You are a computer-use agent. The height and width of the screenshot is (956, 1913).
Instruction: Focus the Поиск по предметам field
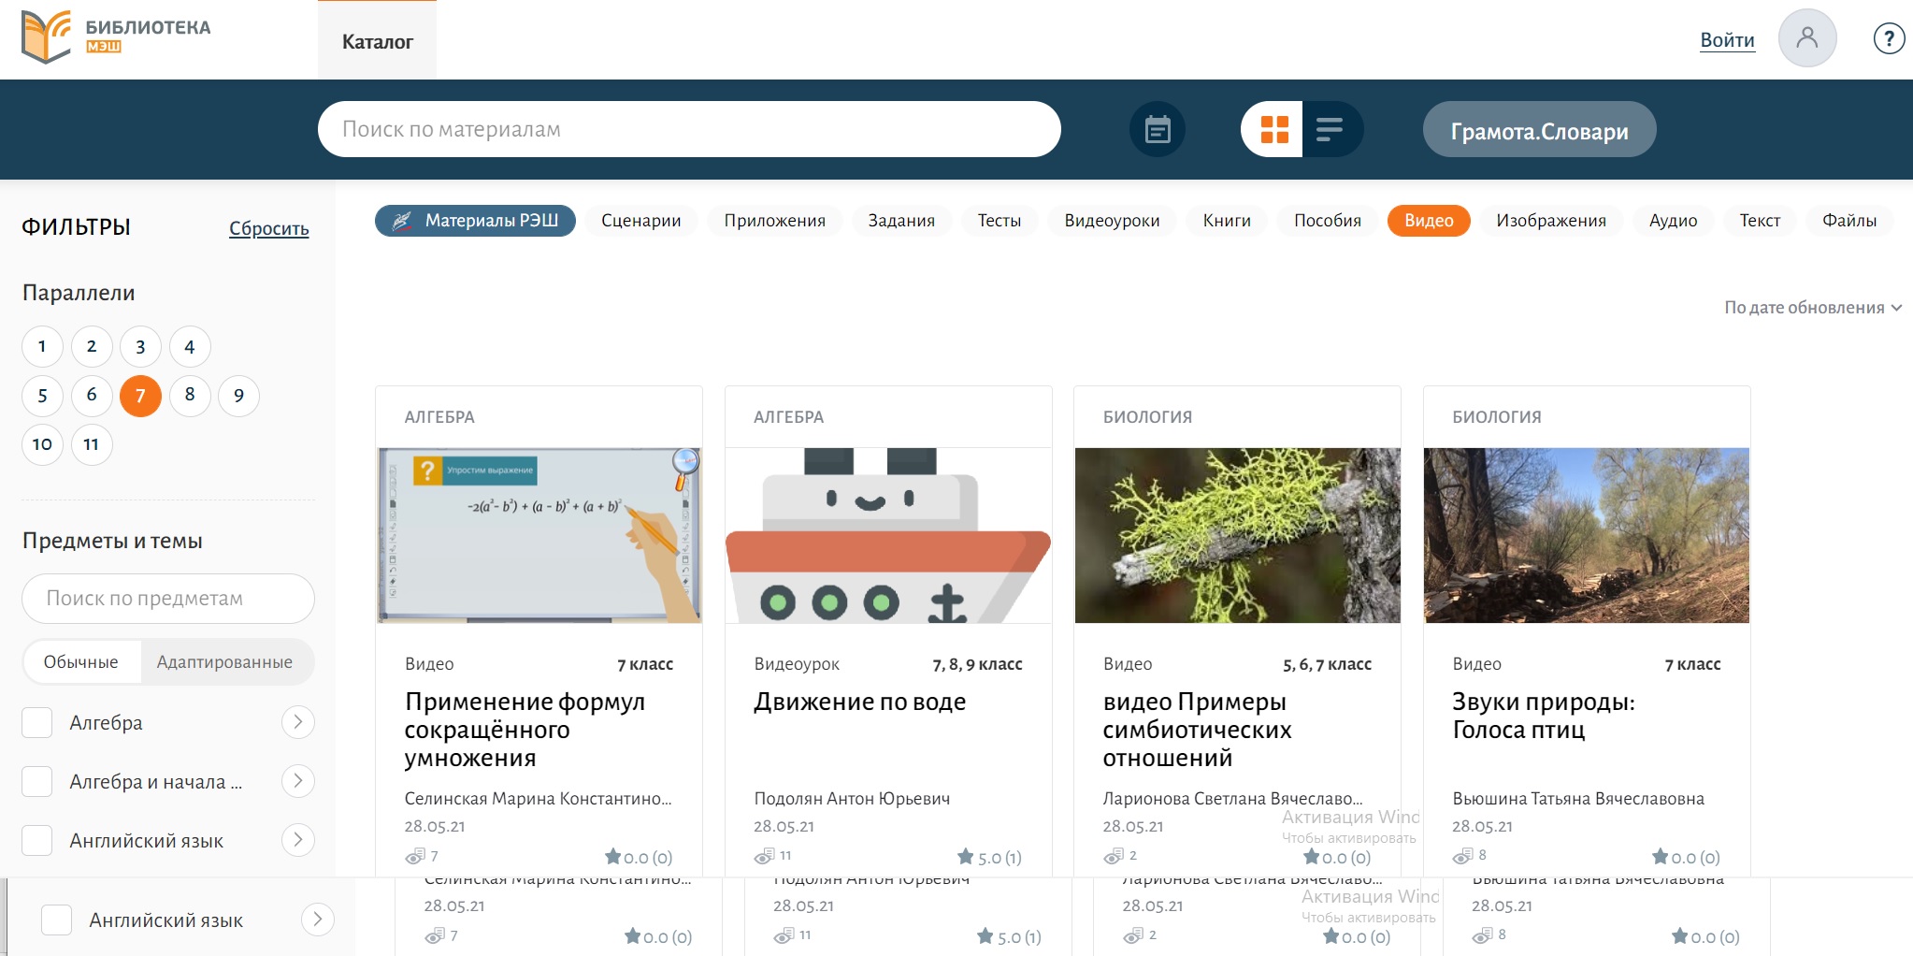click(168, 599)
